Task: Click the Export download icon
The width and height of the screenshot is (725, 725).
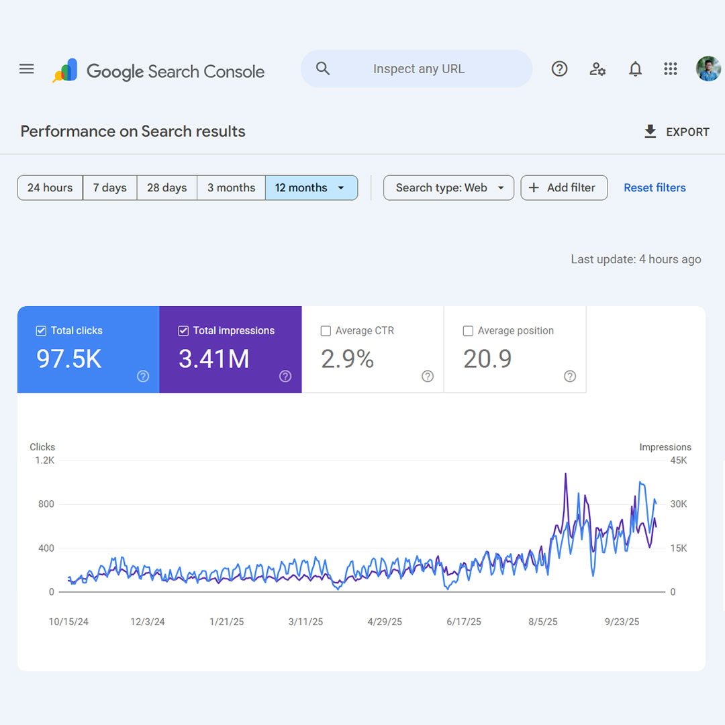Action: 650,132
